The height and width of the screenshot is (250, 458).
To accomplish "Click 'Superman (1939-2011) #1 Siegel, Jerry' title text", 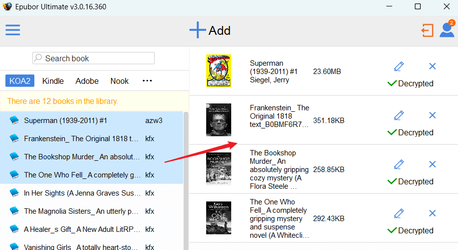I will pos(273,72).
